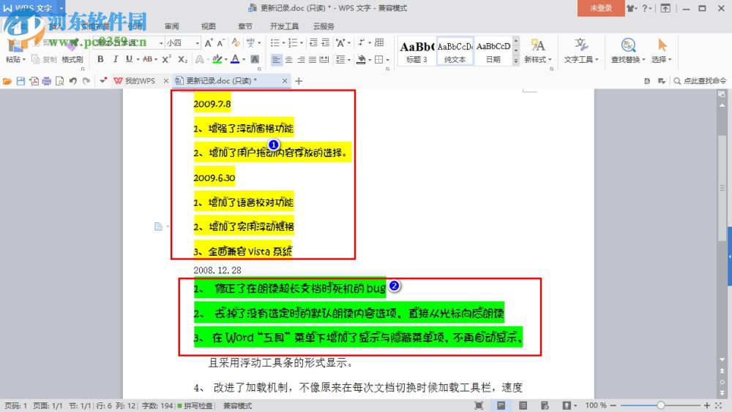Clear formatting eraser icon
The height and width of the screenshot is (412, 732).
(236, 43)
